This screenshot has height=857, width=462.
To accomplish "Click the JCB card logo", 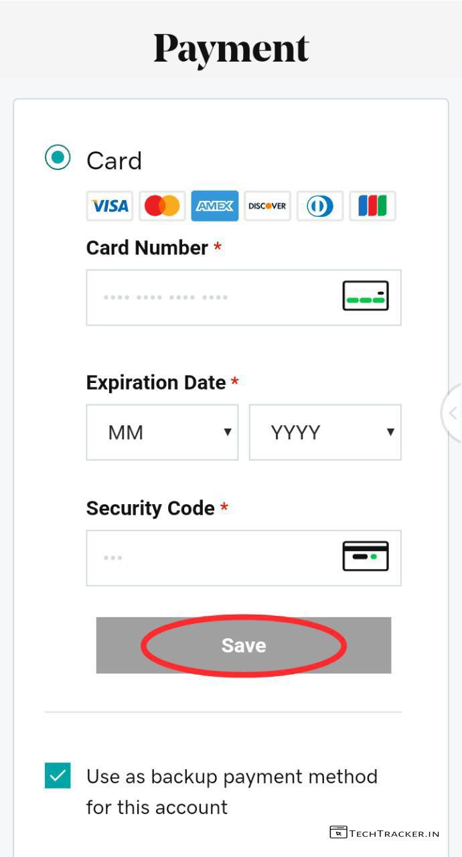I will pos(372,206).
